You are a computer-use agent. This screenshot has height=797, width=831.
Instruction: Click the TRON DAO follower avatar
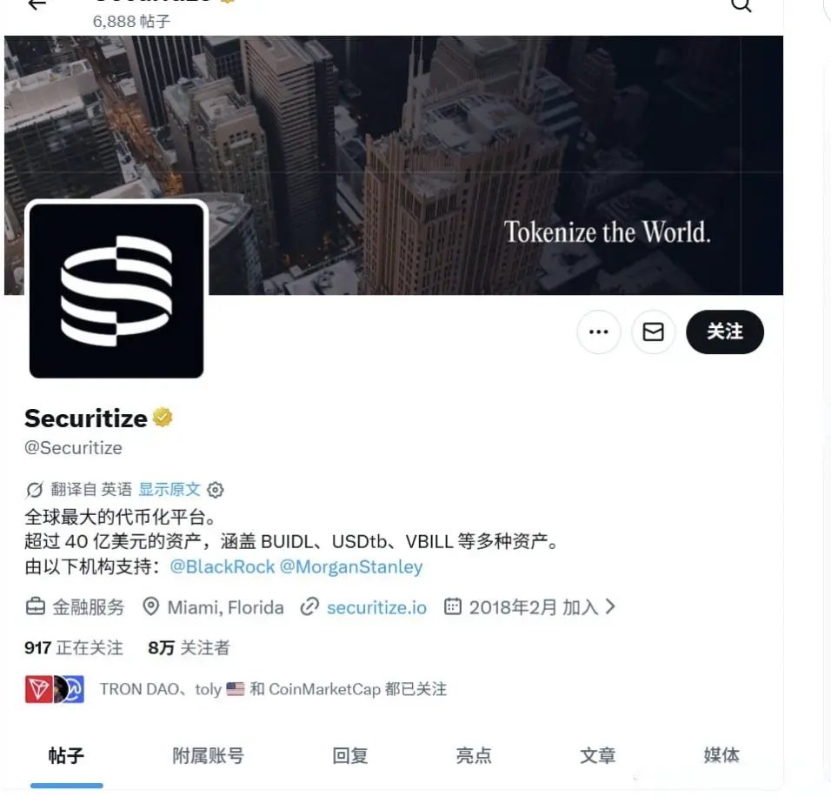pos(39,689)
